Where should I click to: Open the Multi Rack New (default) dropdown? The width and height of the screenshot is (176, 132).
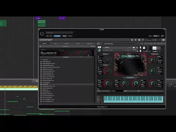click(x=120, y=44)
